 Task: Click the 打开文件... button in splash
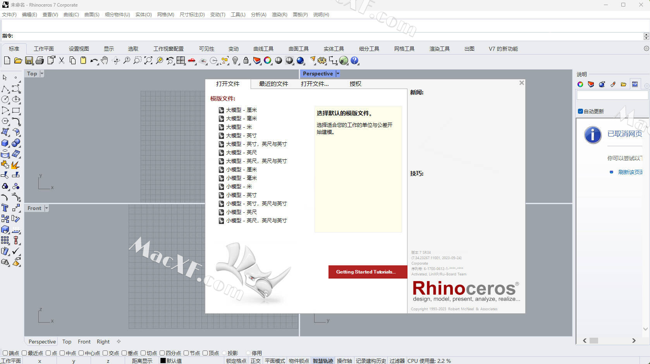pyautogui.click(x=315, y=84)
